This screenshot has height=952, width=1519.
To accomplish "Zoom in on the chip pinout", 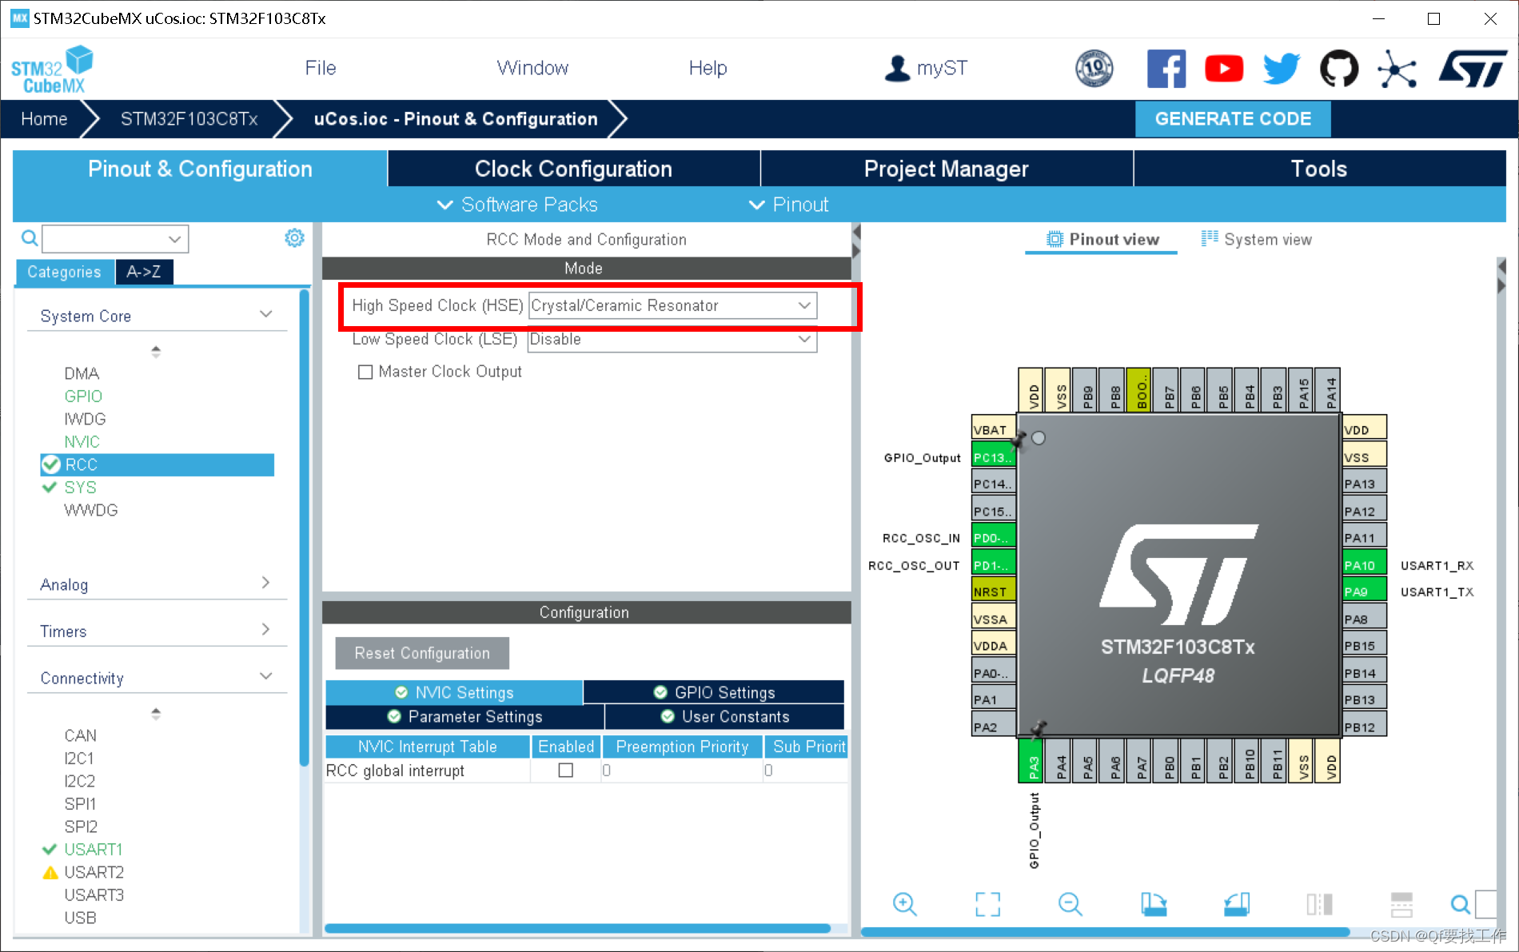I will tap(905, 904).
